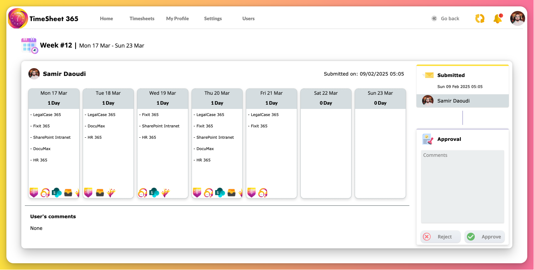Click Wednesday's SharePoint icon

point(154,193)
